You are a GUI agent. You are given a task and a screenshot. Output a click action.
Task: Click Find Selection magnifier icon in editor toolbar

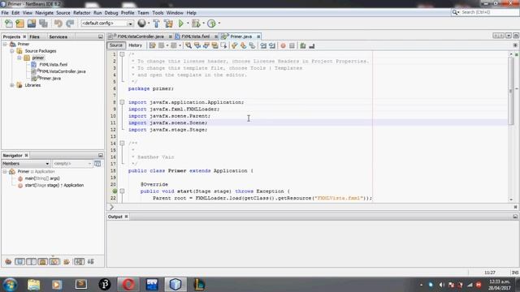(188, 45)
